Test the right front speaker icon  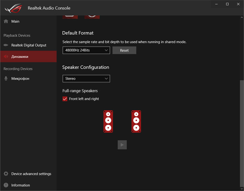coord(136,121)
